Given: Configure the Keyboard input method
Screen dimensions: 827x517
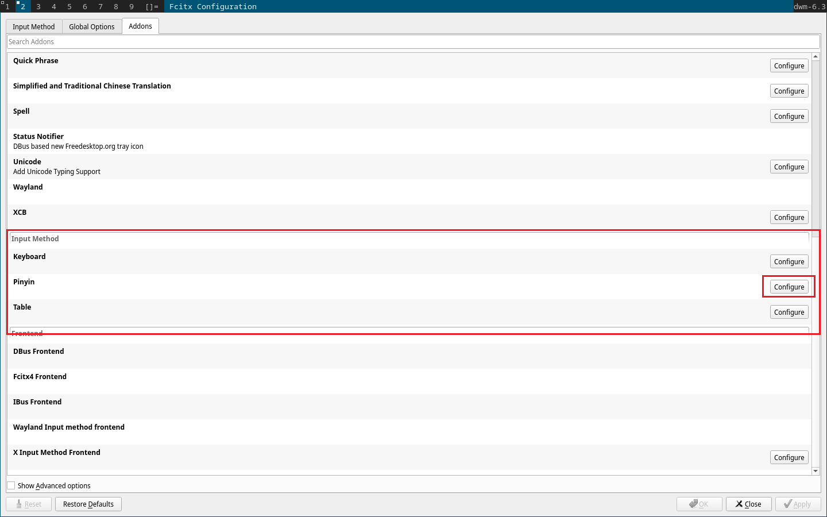Looking at the screenshot, I should click(789, 262).
